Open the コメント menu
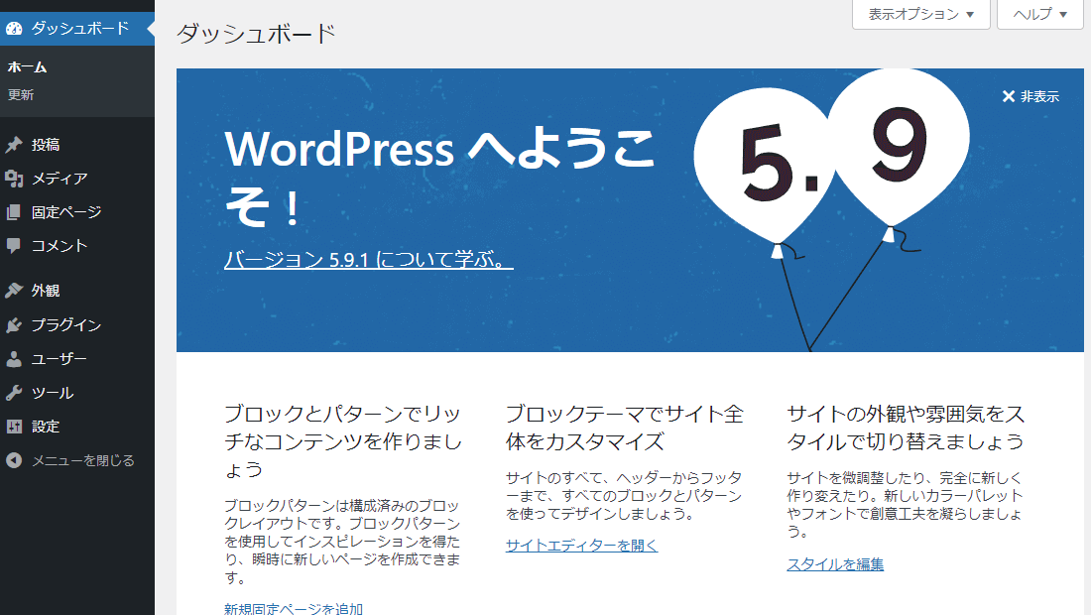 point(77,246)
